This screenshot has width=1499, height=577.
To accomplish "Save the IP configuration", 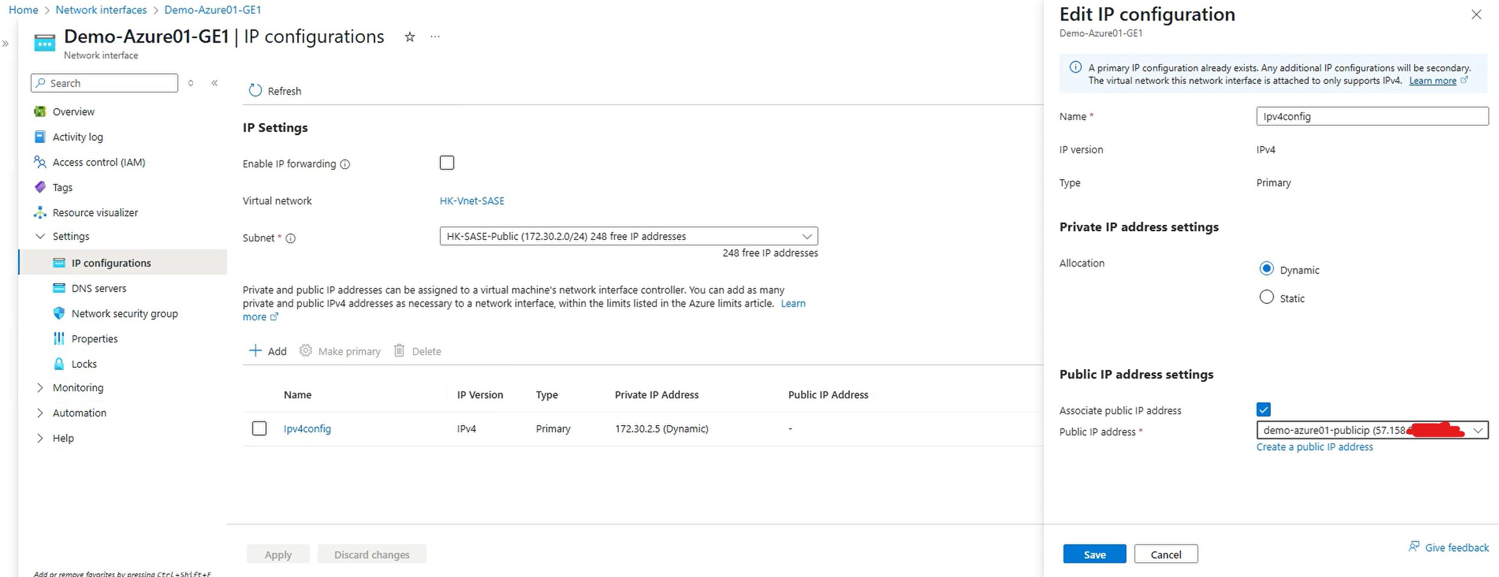I will (1094, 555).
